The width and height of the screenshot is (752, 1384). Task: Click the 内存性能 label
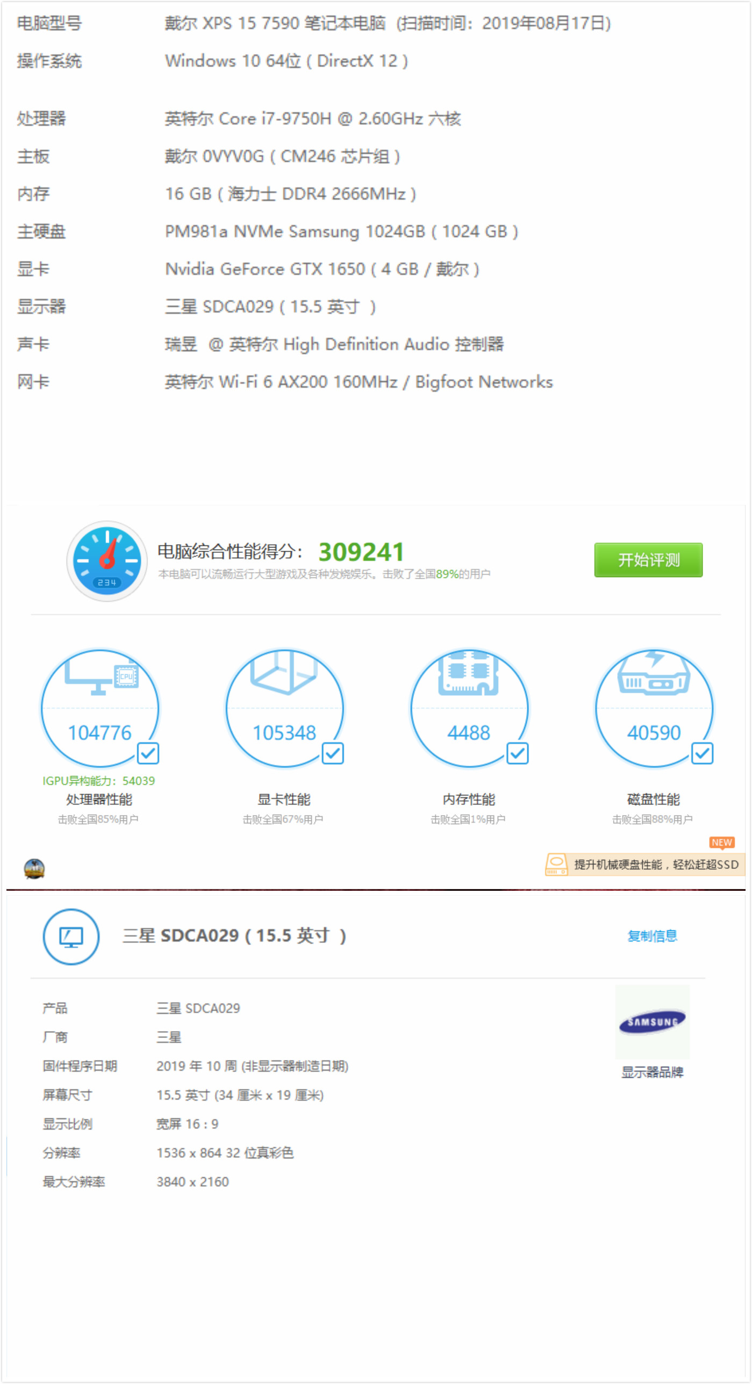[469, 799]
